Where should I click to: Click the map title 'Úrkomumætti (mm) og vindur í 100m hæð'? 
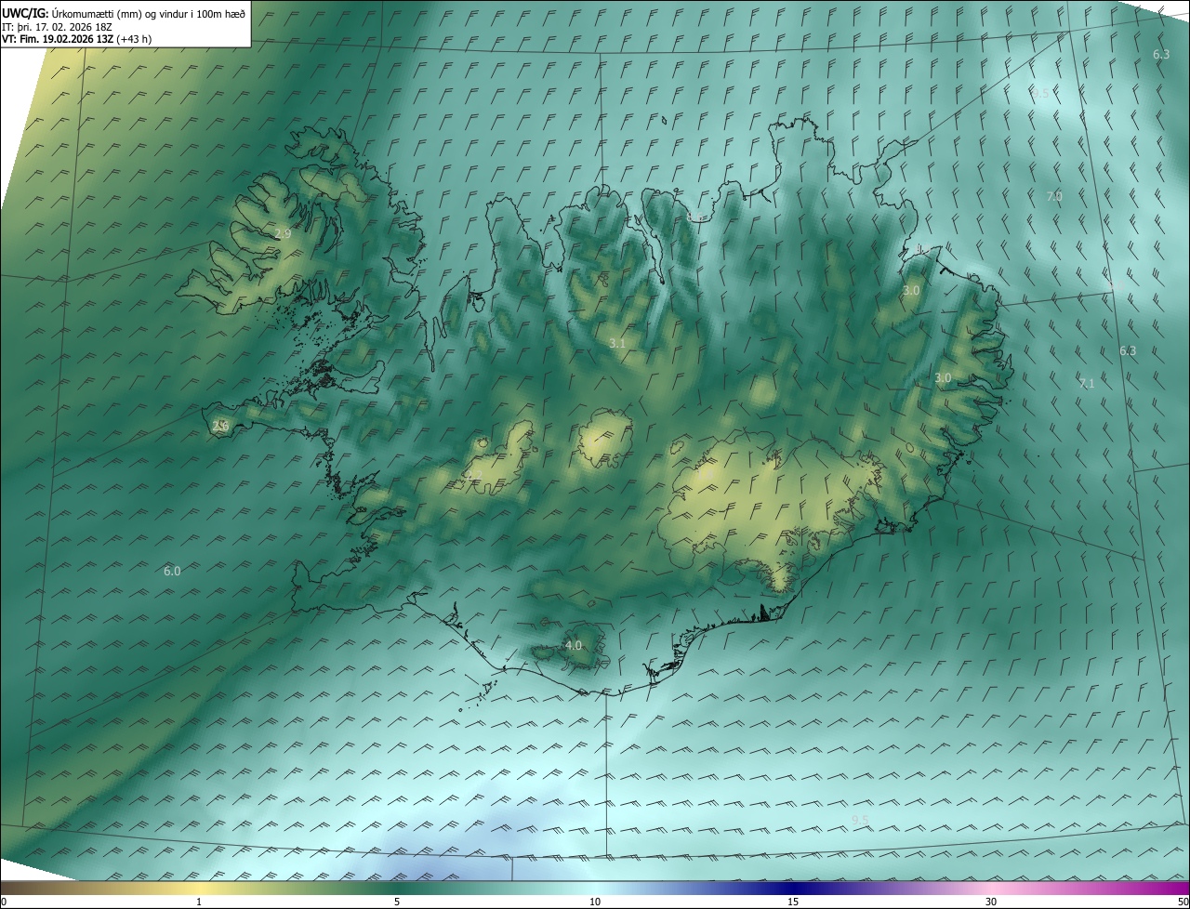coord(149,12)
